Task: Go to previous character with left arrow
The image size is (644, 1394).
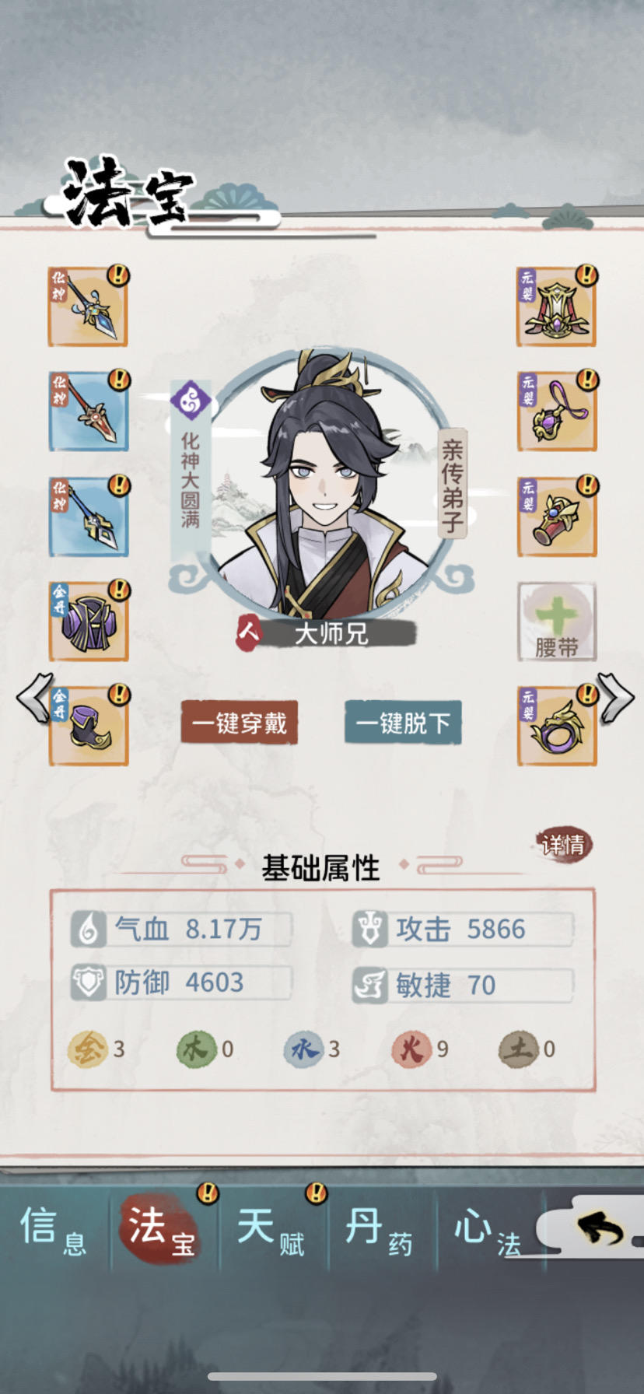Action: coord(34,698)
